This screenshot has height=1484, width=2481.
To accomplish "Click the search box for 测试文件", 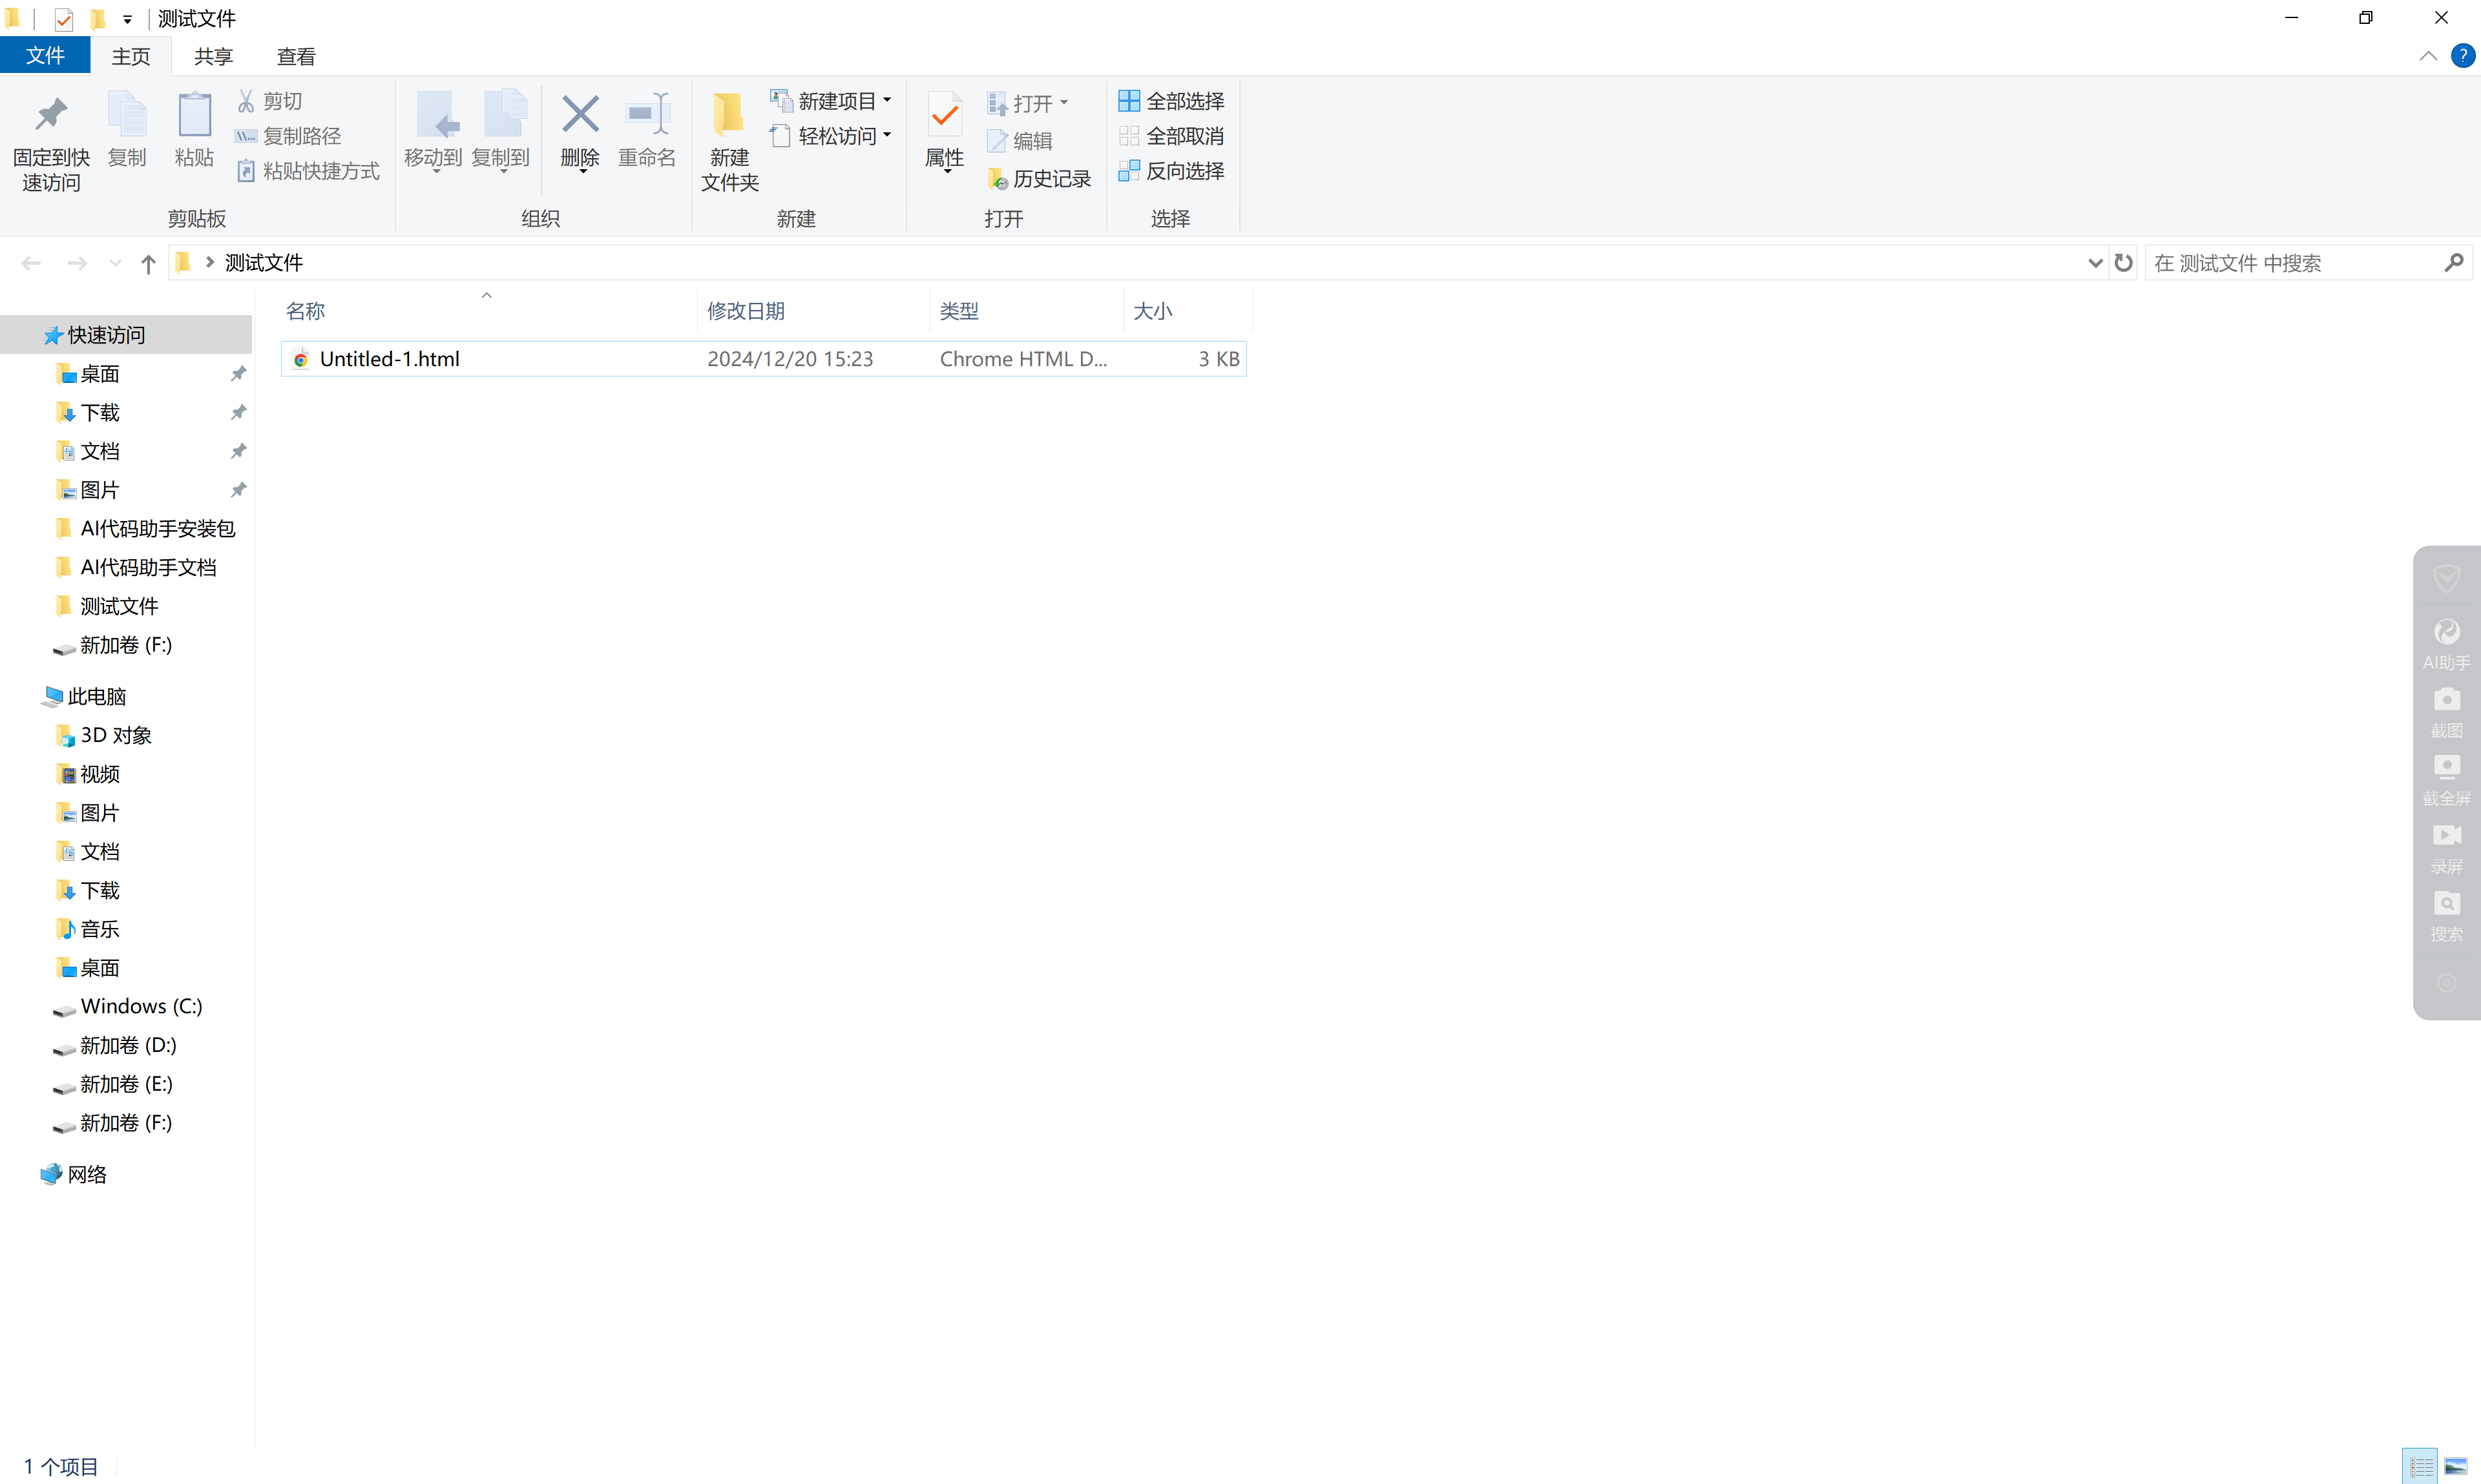I will click(2291, 263).
